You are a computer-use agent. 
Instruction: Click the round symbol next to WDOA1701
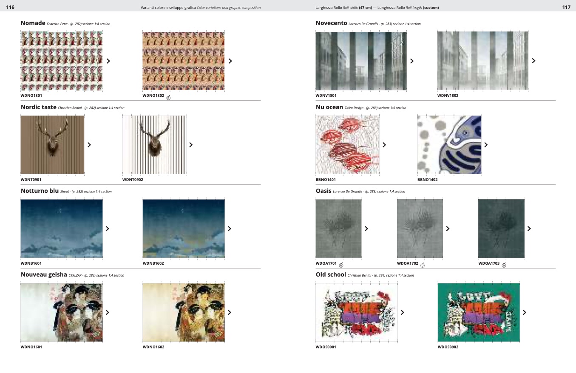click(x=341, y=265)
